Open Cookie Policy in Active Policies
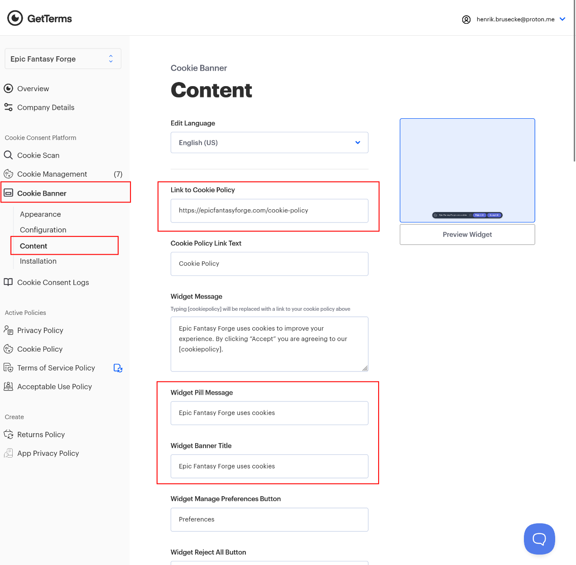The height and width of the screenshot is (565, 576). point(40,349)
